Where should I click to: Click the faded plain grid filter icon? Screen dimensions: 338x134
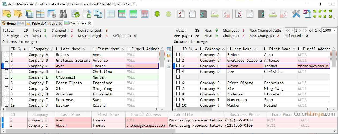111,13
